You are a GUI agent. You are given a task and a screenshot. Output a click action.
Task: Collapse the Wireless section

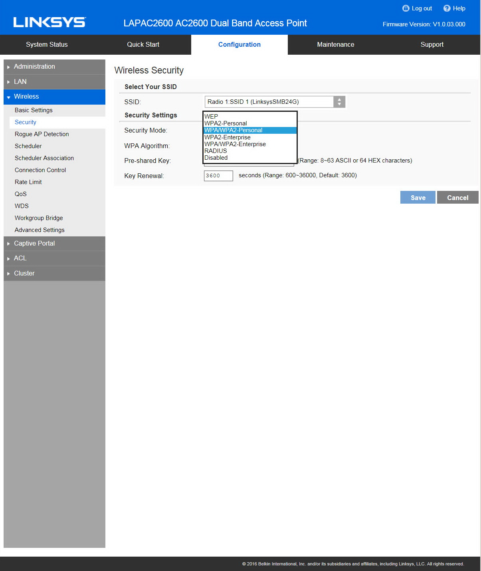[x=54, y=97]
